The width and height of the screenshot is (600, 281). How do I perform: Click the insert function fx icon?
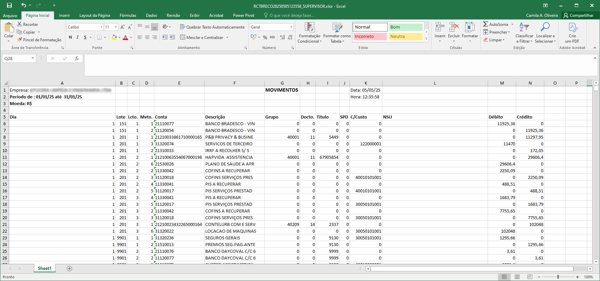[77, 58]
